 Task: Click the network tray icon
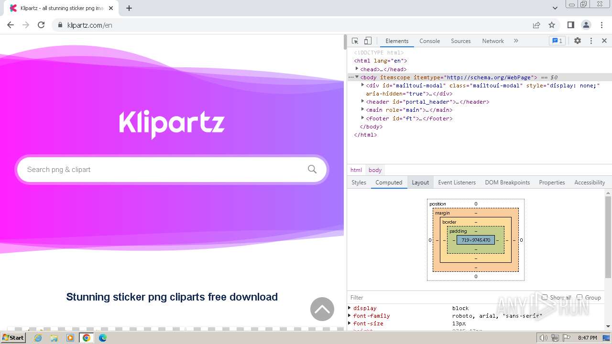pos(555,338)
